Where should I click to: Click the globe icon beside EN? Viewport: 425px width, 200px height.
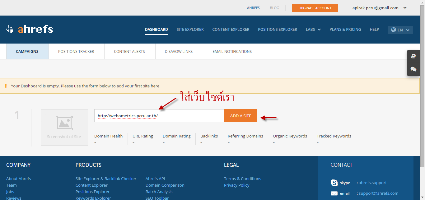click(394, 30)
